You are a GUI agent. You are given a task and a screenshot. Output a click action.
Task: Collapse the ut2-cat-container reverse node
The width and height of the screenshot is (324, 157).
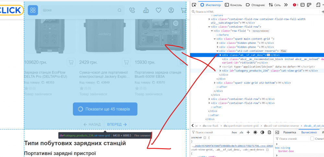click(217, 51)
